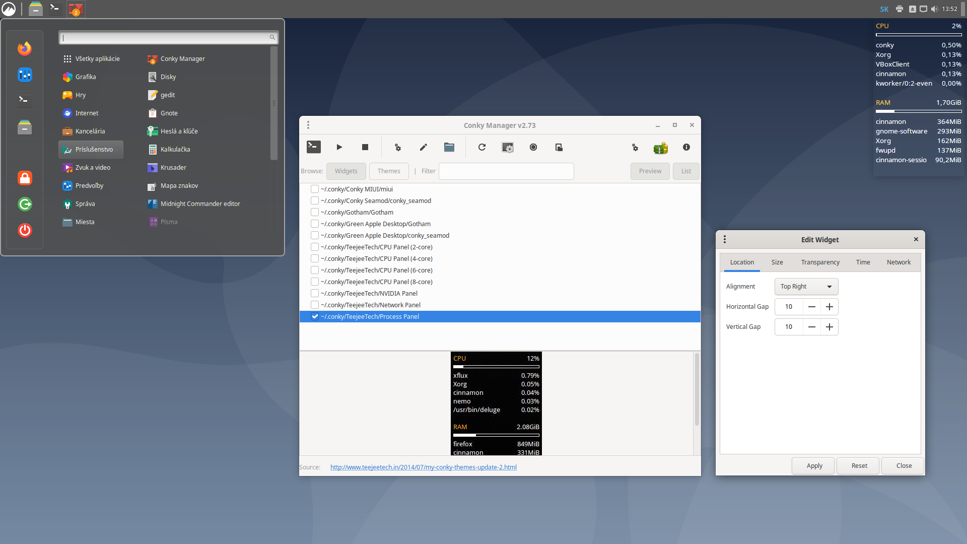Edit widget text file with pencil icon
This screenshot has width=967, height=544.
point(424,147)
